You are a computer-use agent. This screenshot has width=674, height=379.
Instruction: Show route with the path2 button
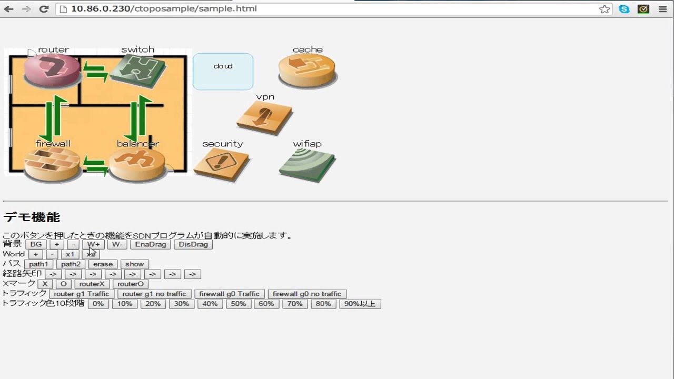[x=71, y=264]
